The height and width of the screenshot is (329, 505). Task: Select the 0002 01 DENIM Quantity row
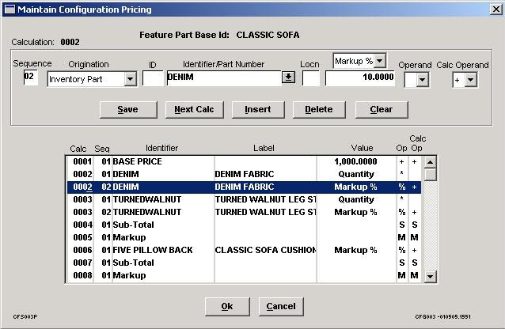(x=244, y=174)
